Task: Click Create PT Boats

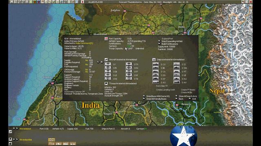Action: [188, 90]
